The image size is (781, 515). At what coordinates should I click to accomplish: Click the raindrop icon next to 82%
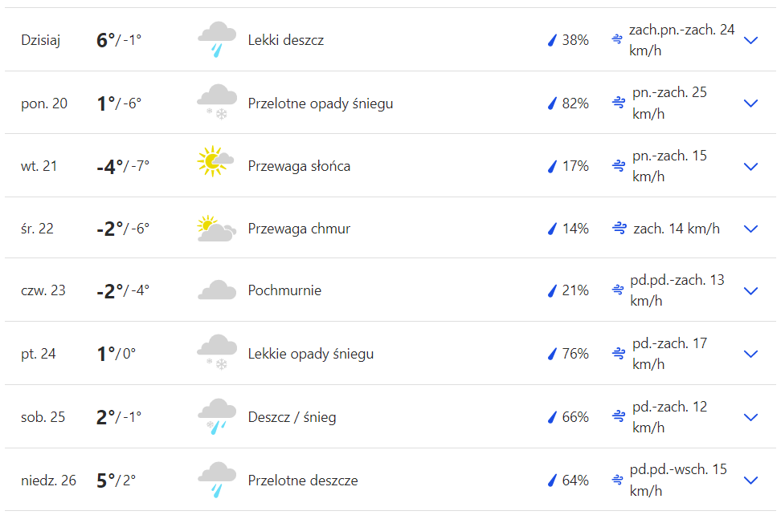coord(552,103)
